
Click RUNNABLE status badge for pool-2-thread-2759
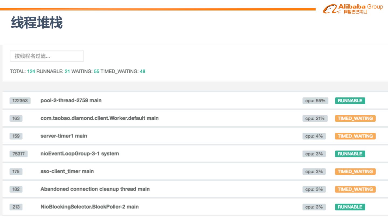coord(350,101)
